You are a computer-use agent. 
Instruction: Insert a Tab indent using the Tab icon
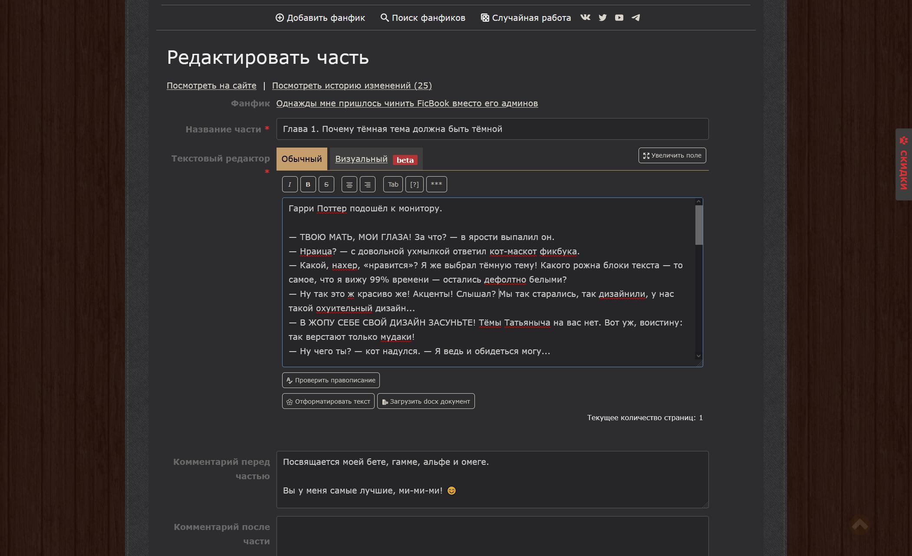[392, 184]
